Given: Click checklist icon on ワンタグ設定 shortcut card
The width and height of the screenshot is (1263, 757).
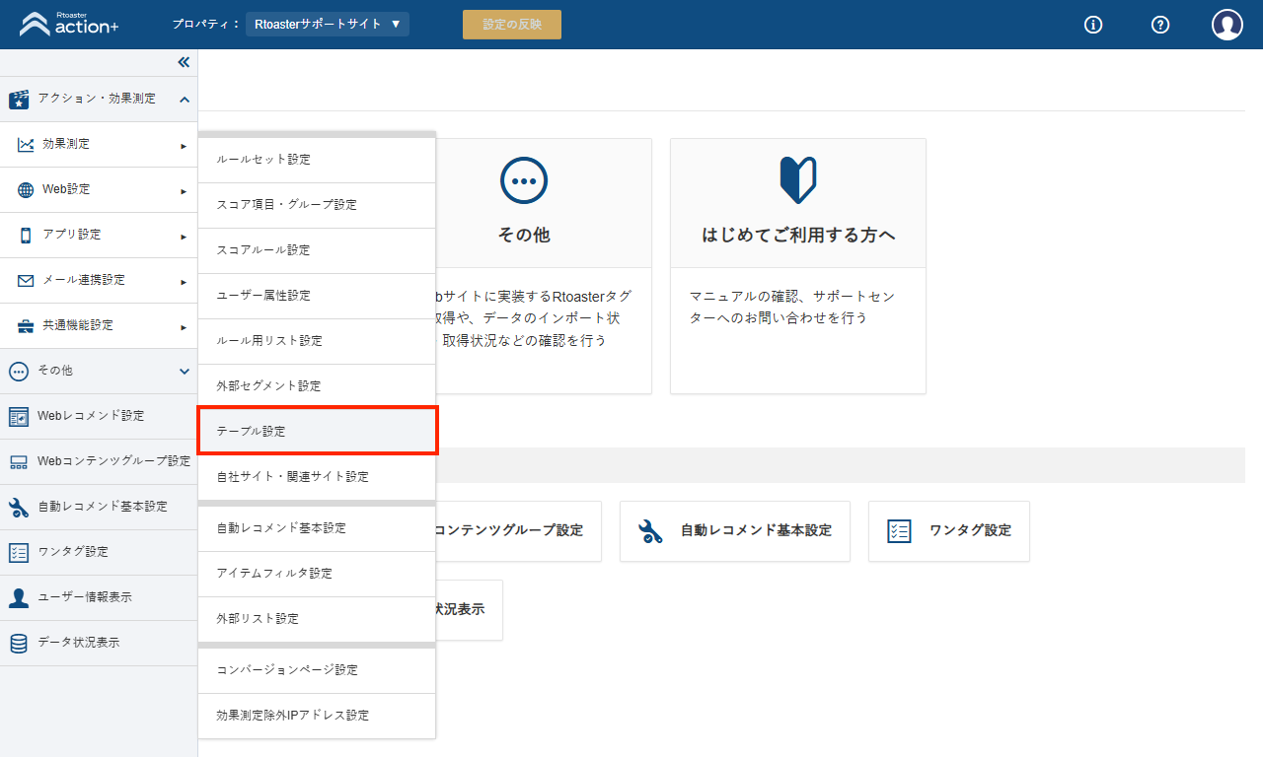Looking at the screenshot, I should pos(899,531).
